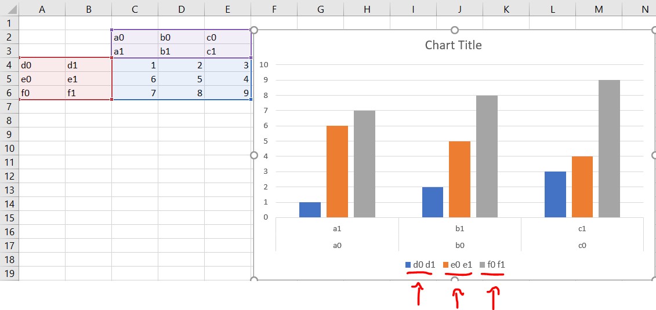Screen dimensions: 656x310
Task: Click the Select All corner triangle
Action: point(9,8)
